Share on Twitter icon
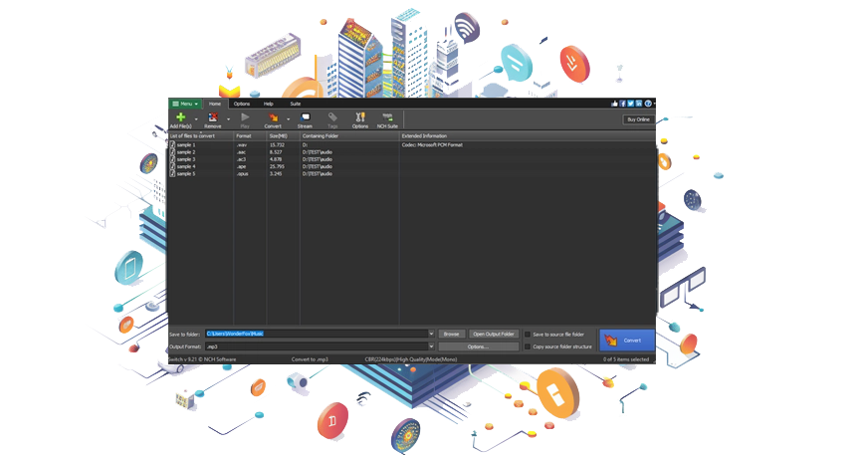 pyautogui.click(x=631, y=104)
